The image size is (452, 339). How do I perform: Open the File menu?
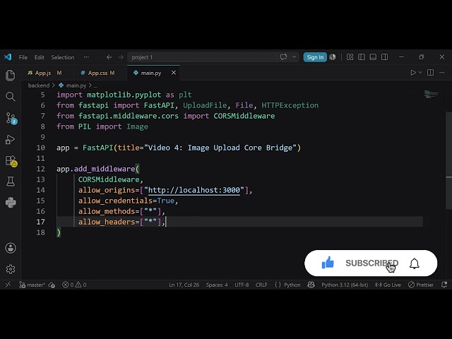23,57
